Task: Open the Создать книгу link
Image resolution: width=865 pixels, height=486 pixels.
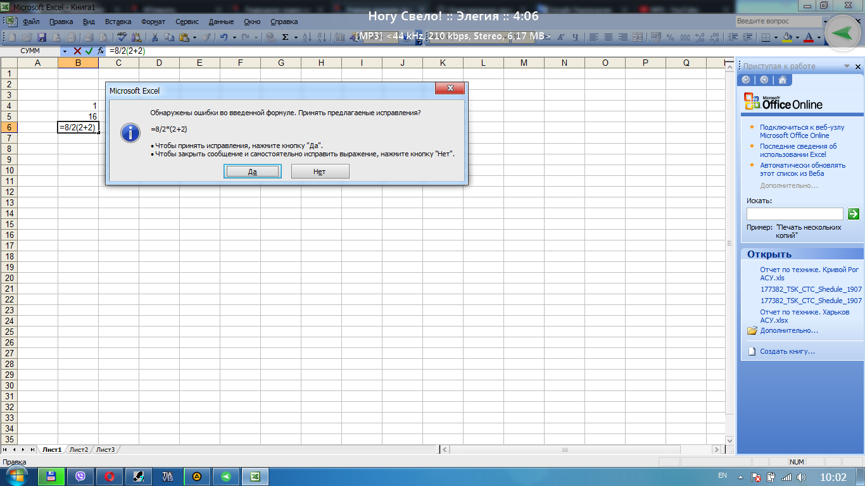Action: pos(787,351)
